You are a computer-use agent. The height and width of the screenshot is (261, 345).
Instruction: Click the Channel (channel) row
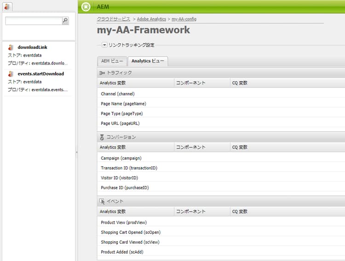click(x=221, y=94)
